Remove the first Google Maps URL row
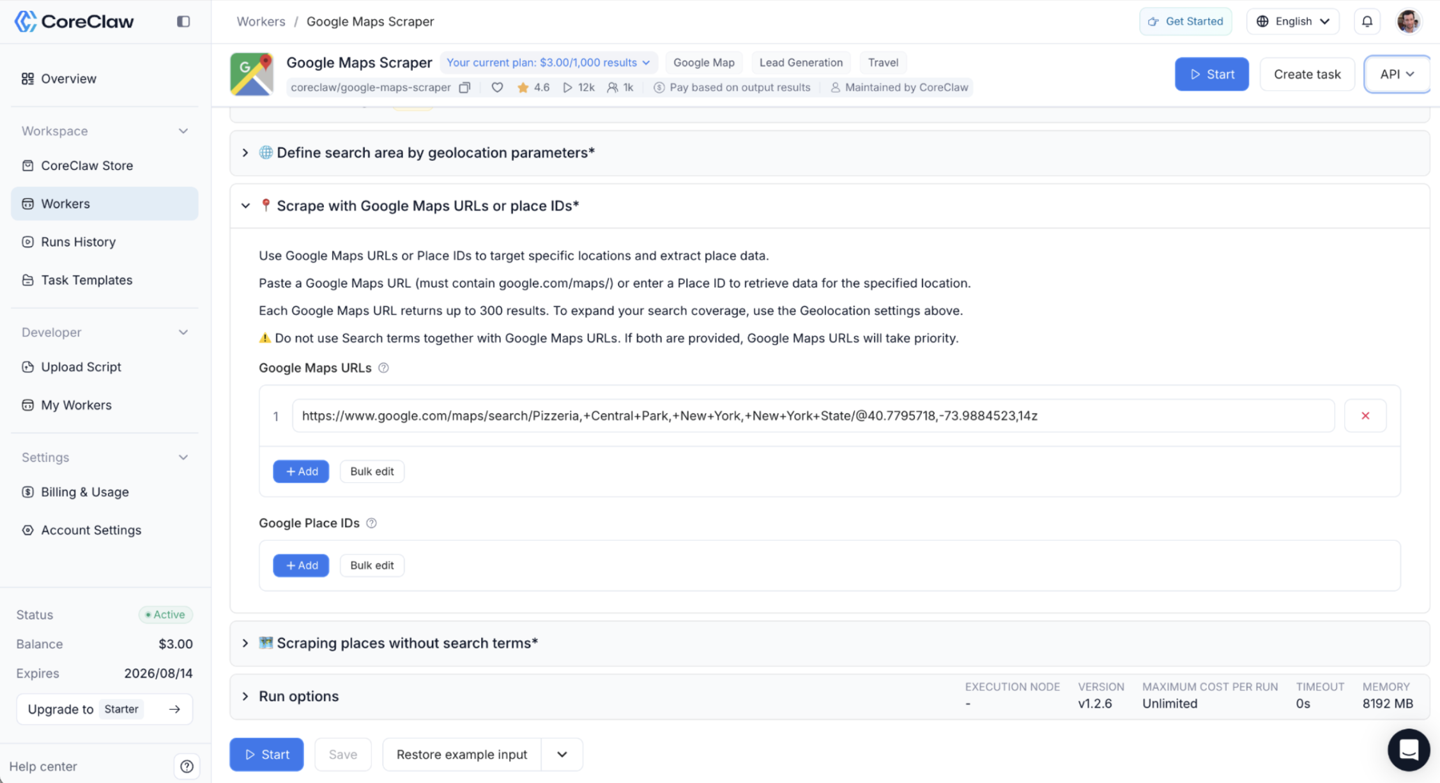Image resolution: width=1440 pixels, height=783 pixels. (x=1365, y=416)
